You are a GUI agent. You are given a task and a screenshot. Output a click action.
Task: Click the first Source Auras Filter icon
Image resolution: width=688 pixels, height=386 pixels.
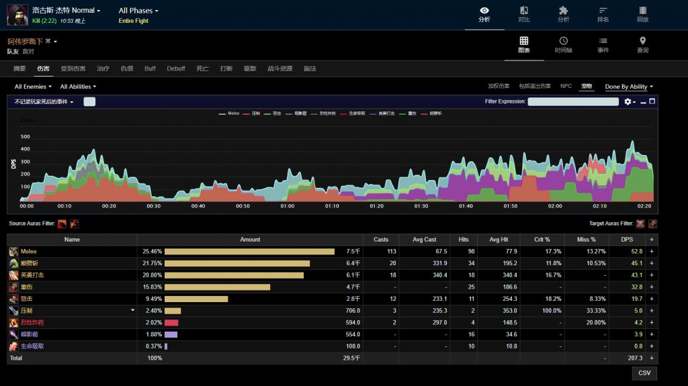pos(62,224)
